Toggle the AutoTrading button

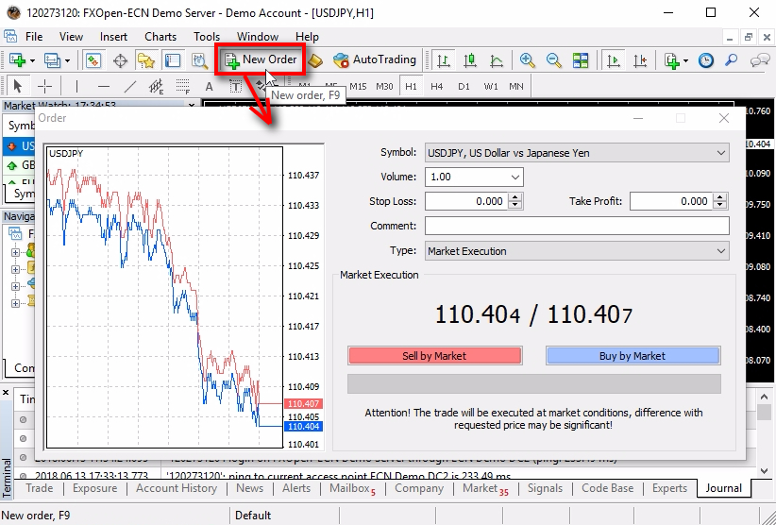click(x=374, y=59)
